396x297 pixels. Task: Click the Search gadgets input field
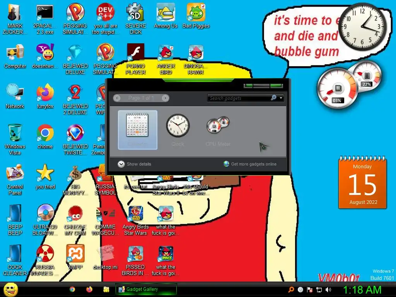[x=239, y=98]
